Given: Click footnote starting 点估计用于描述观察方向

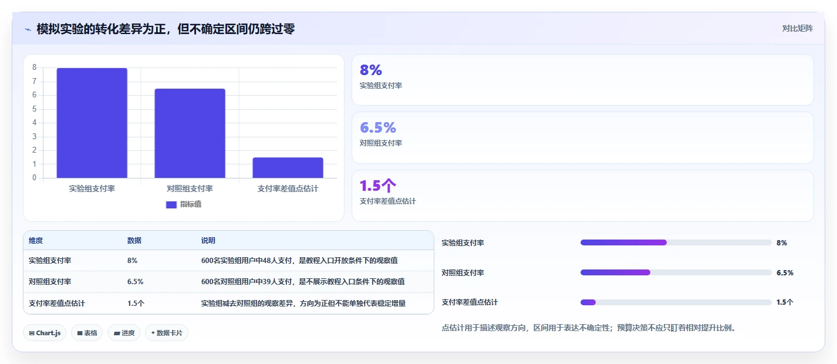Looking at the screenshot, I should tap(589, 328).
